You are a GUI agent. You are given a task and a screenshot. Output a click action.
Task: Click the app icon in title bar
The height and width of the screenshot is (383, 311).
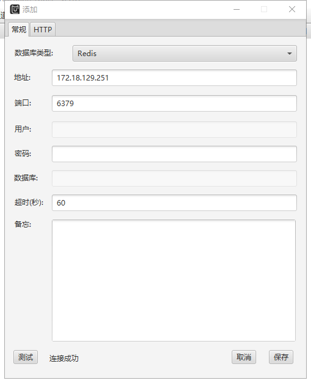pos(15,10)
